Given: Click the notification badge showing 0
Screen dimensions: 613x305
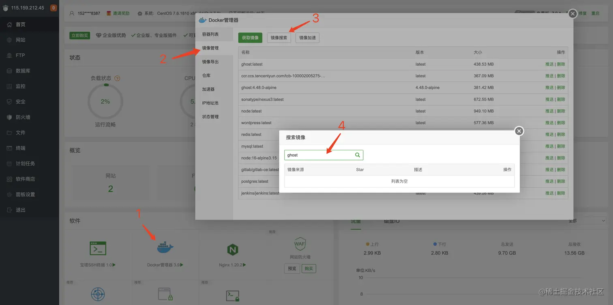Looking at the screenshot, I should (54, 8).
